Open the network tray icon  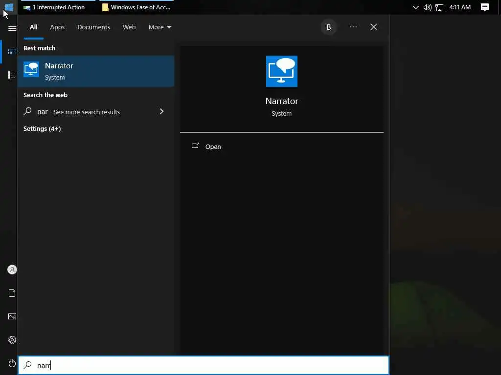tap(439, 7)
